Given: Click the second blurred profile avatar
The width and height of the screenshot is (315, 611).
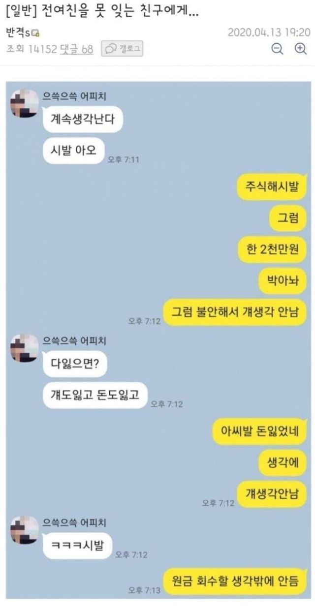Looking at the screenshot, I should (x=24, y=348).
